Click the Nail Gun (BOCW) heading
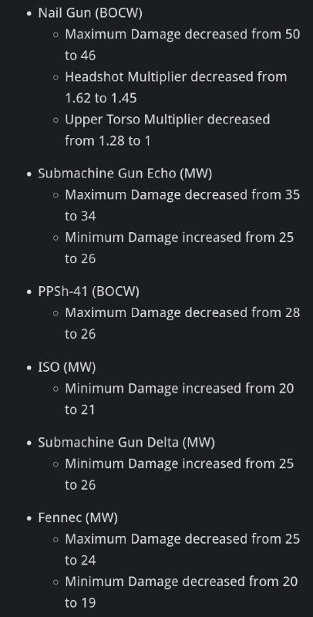 click(x=90, y=13)
